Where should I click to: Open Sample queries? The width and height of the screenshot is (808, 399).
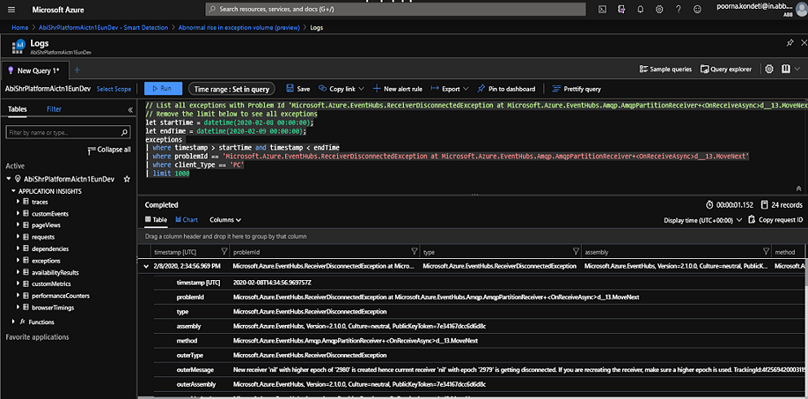665,69
